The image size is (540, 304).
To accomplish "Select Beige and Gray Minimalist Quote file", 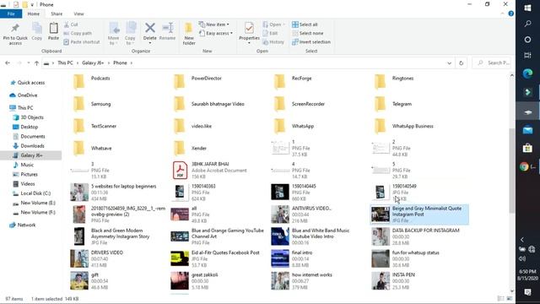I will [419, 214].
